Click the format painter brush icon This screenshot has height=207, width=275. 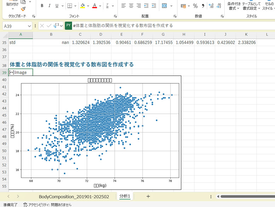pyautogui.click(x=23, y=9)
